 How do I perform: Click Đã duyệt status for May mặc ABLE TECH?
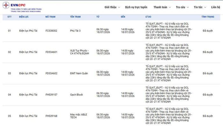[208, 116]
